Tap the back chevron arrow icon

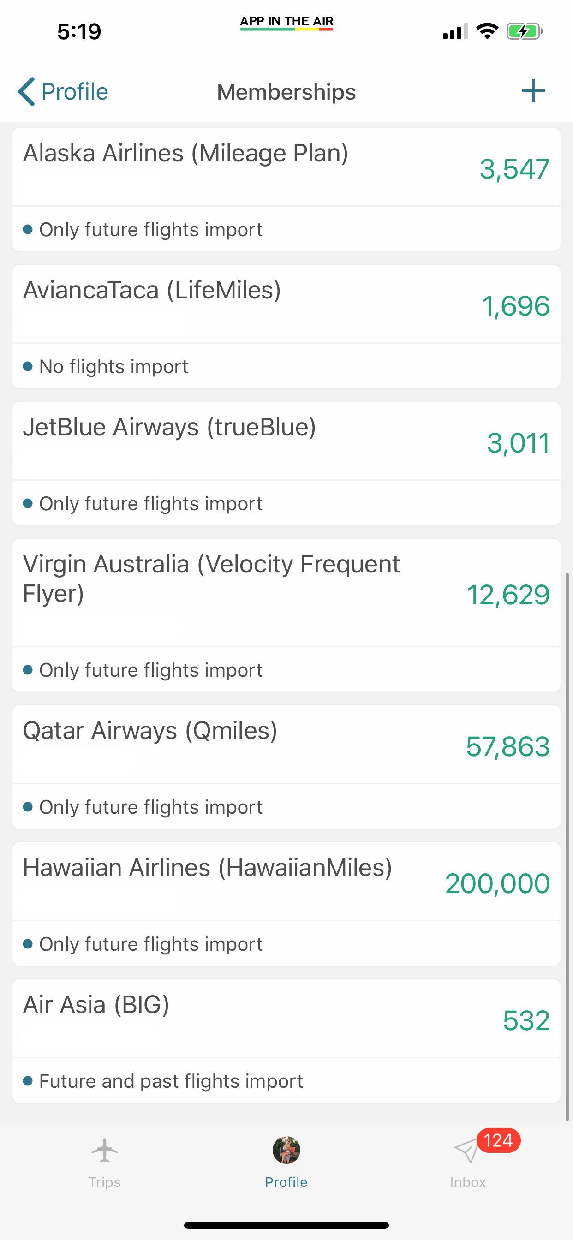pyautogui.click(x=26, y=91)
